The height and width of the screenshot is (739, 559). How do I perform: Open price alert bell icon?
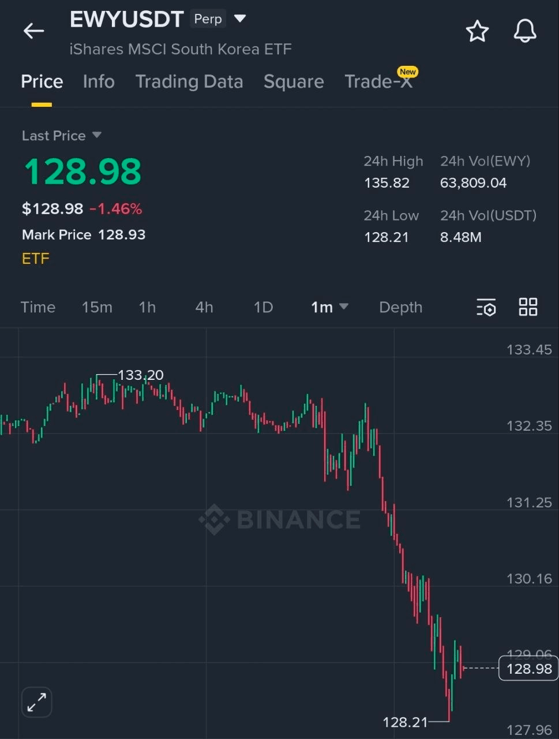click(525, 31)
